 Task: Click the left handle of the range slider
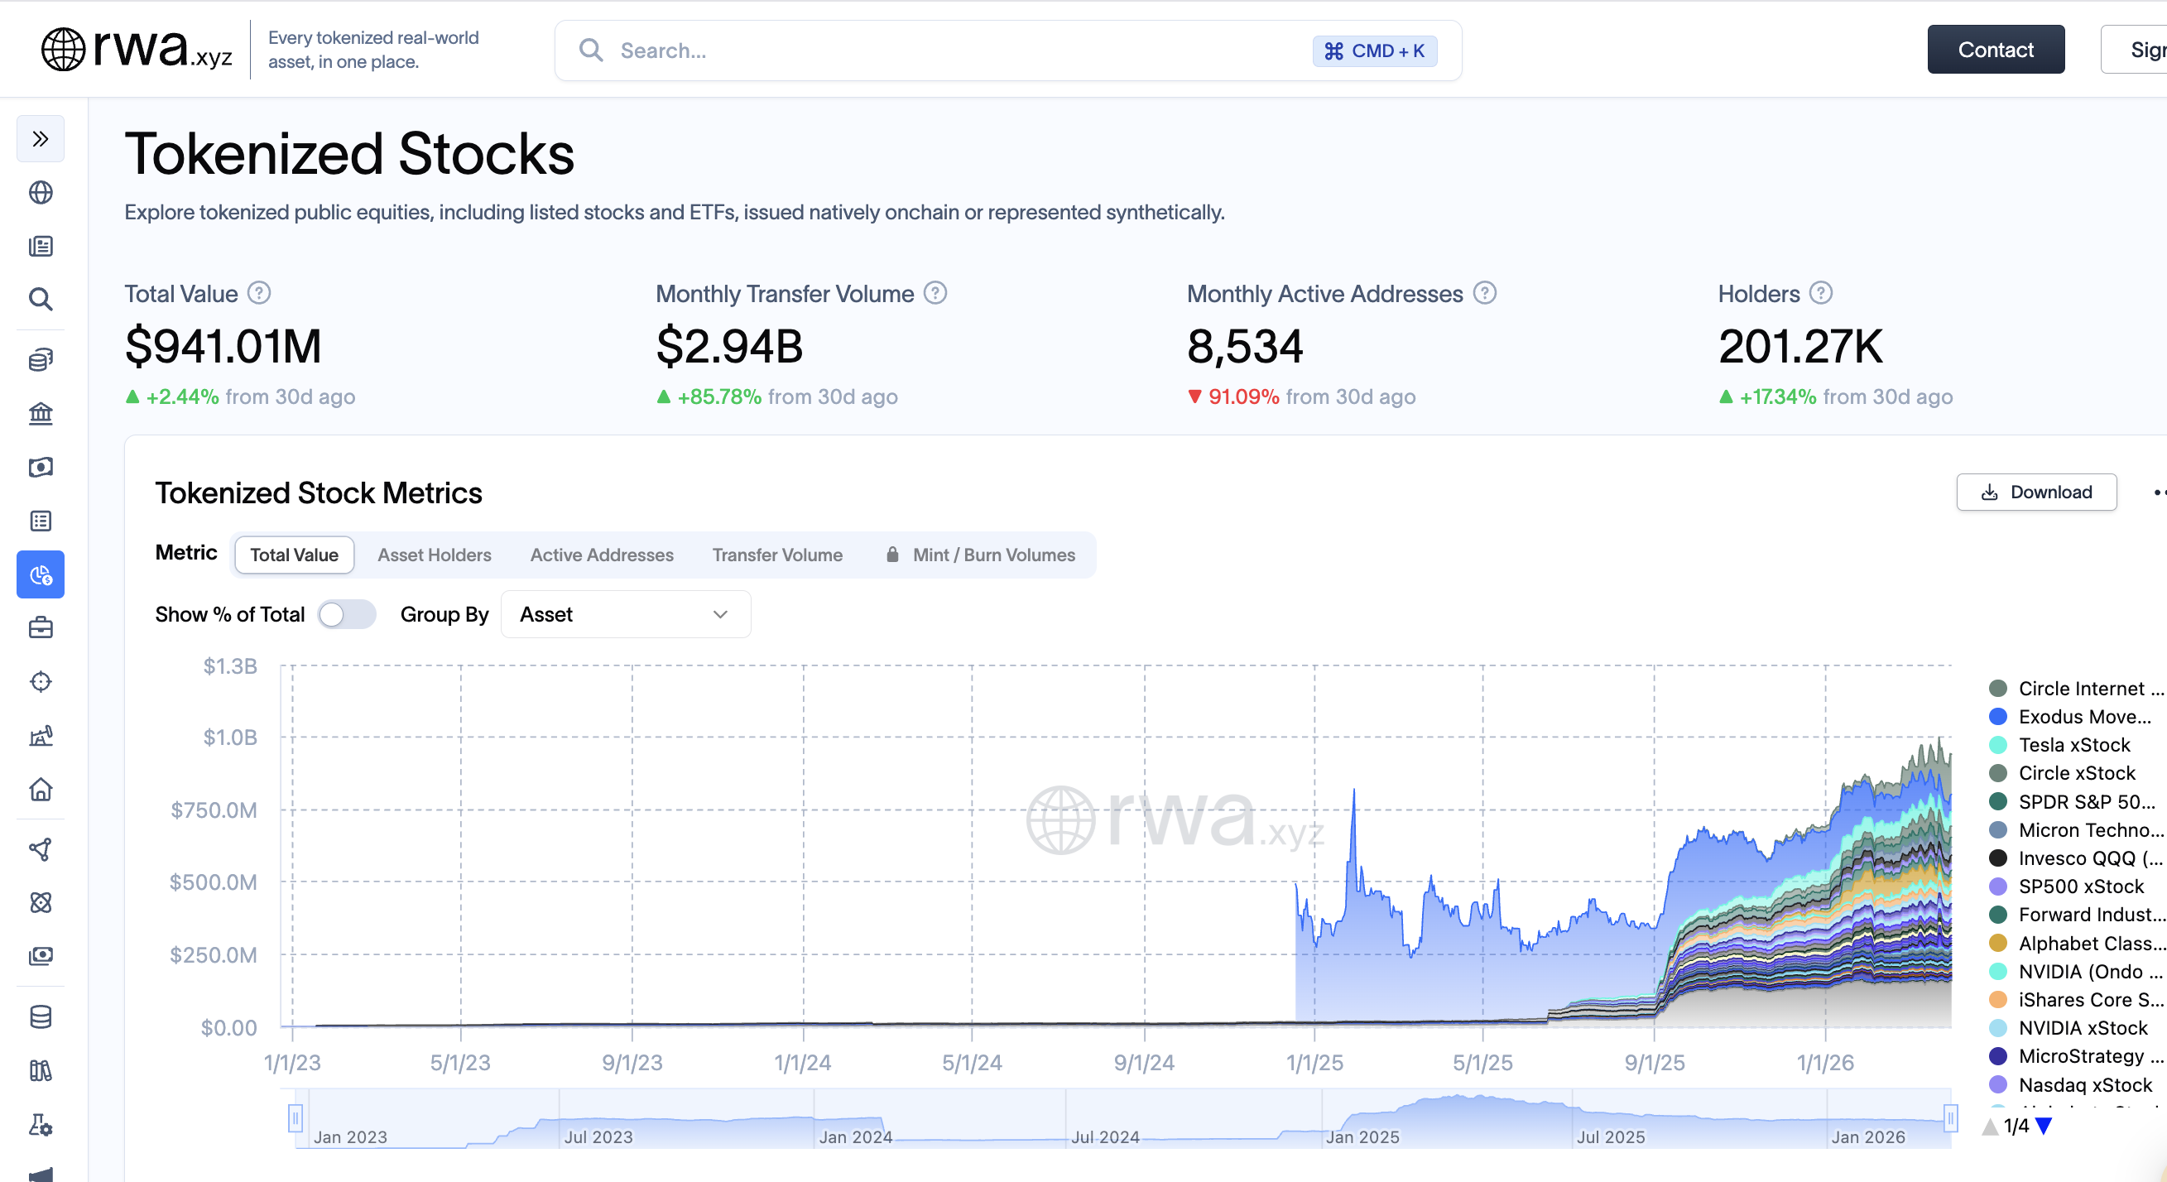click(295, 1118)
